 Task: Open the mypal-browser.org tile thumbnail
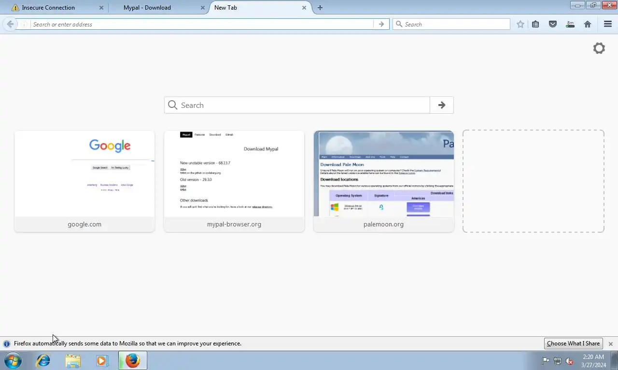pyautogui.click(x=234, y=173)
